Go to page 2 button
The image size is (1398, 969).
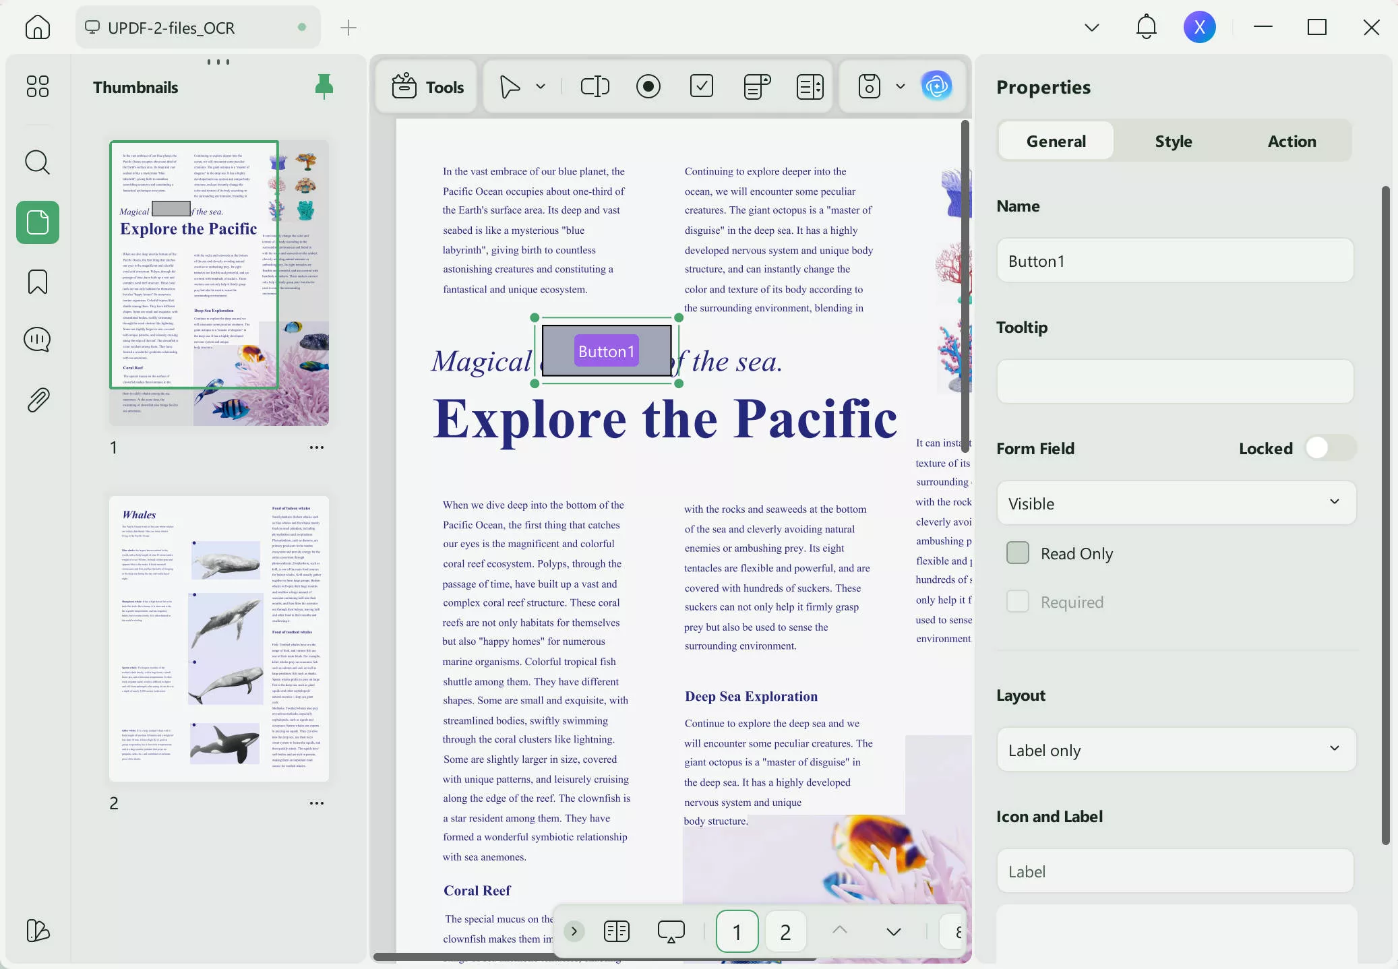(x=785, y=932)
